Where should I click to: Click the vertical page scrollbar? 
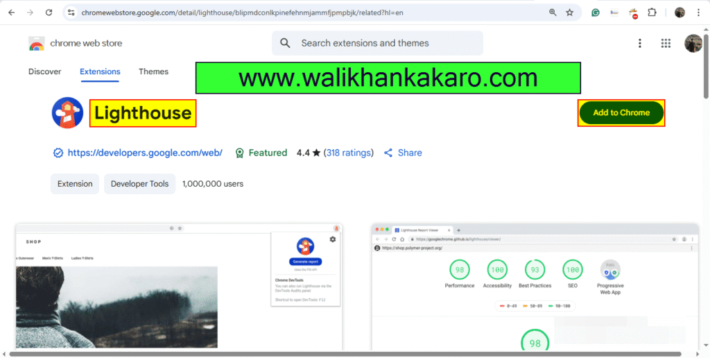(x=706, y=66)
